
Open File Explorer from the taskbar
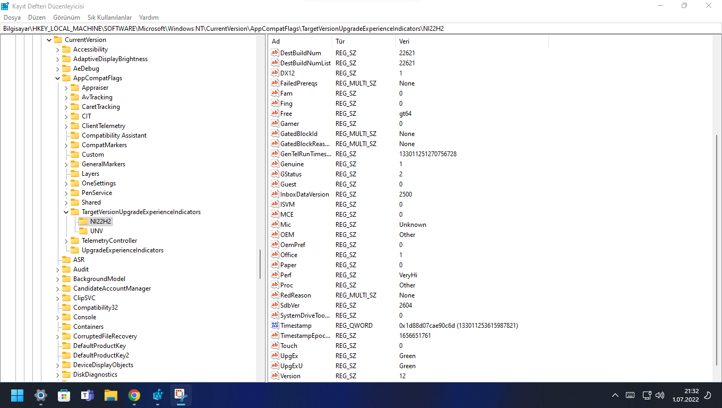tap(110, 395)
